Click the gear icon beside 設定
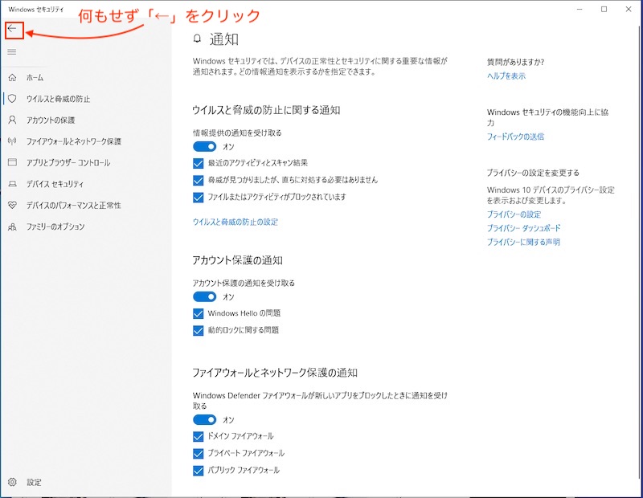643x498 pixels. pos(12,482)
